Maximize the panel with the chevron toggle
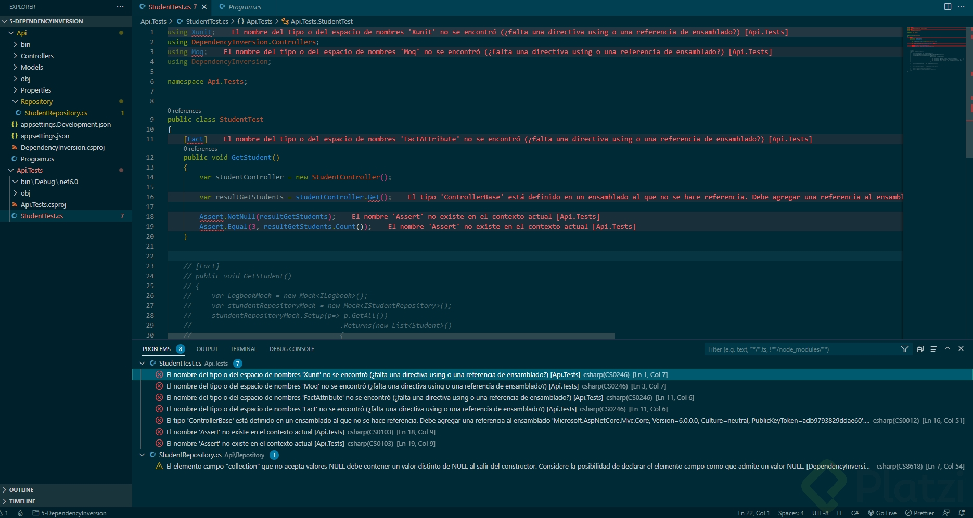 point(948,349)
